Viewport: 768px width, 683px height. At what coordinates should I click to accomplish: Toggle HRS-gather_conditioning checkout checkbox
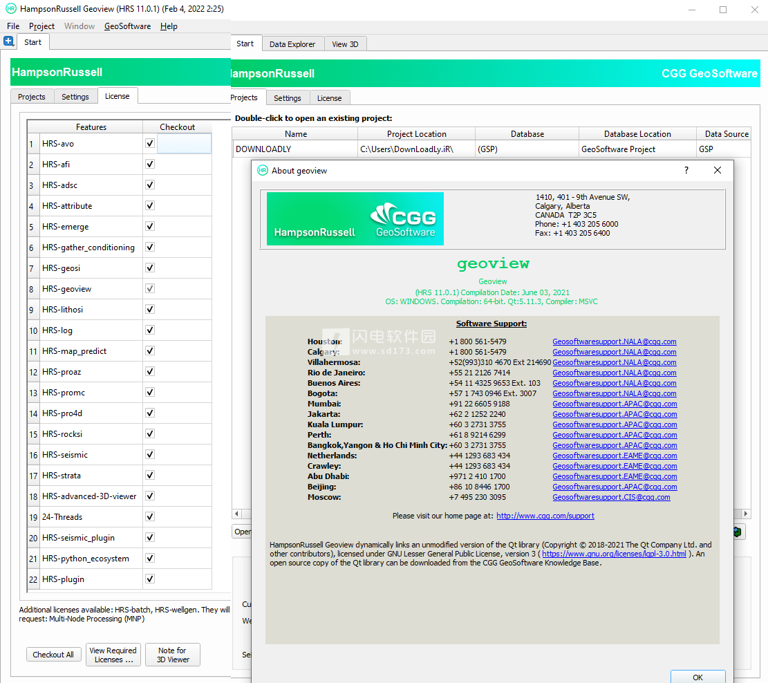[150, 247]
